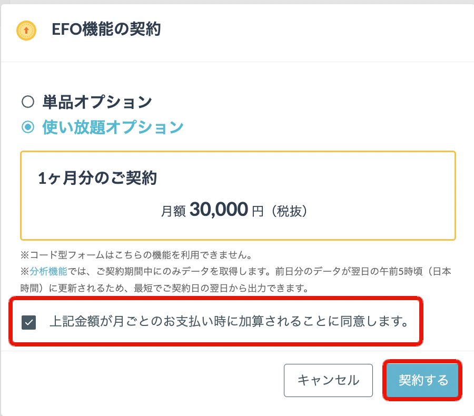
Task: Click the gold coin icon in header
Action: pyautogui.click(x=26, y=31)
